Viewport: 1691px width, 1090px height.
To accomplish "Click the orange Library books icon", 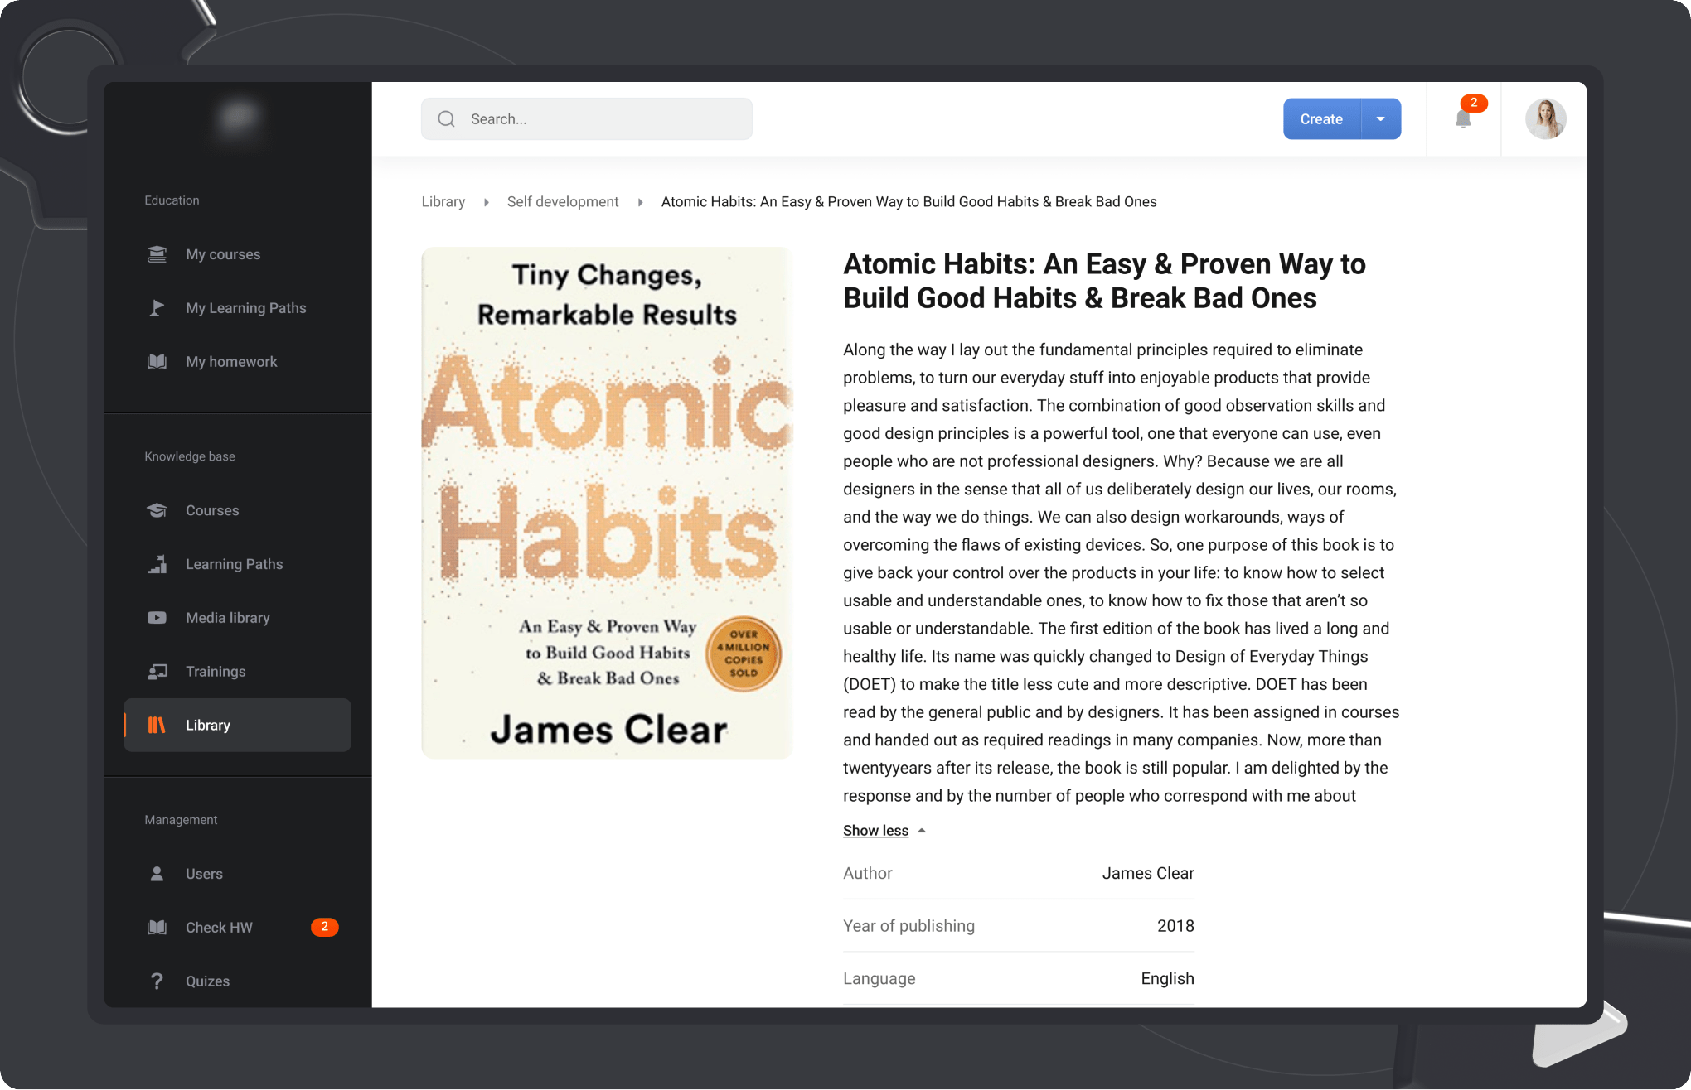I will coord(157,726).
